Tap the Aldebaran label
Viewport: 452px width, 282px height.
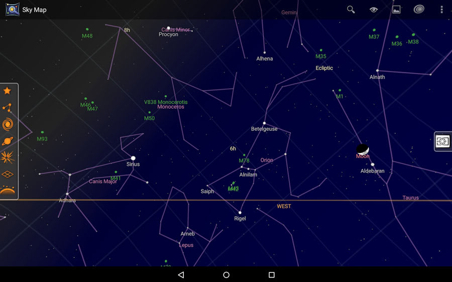pos(373,171)
